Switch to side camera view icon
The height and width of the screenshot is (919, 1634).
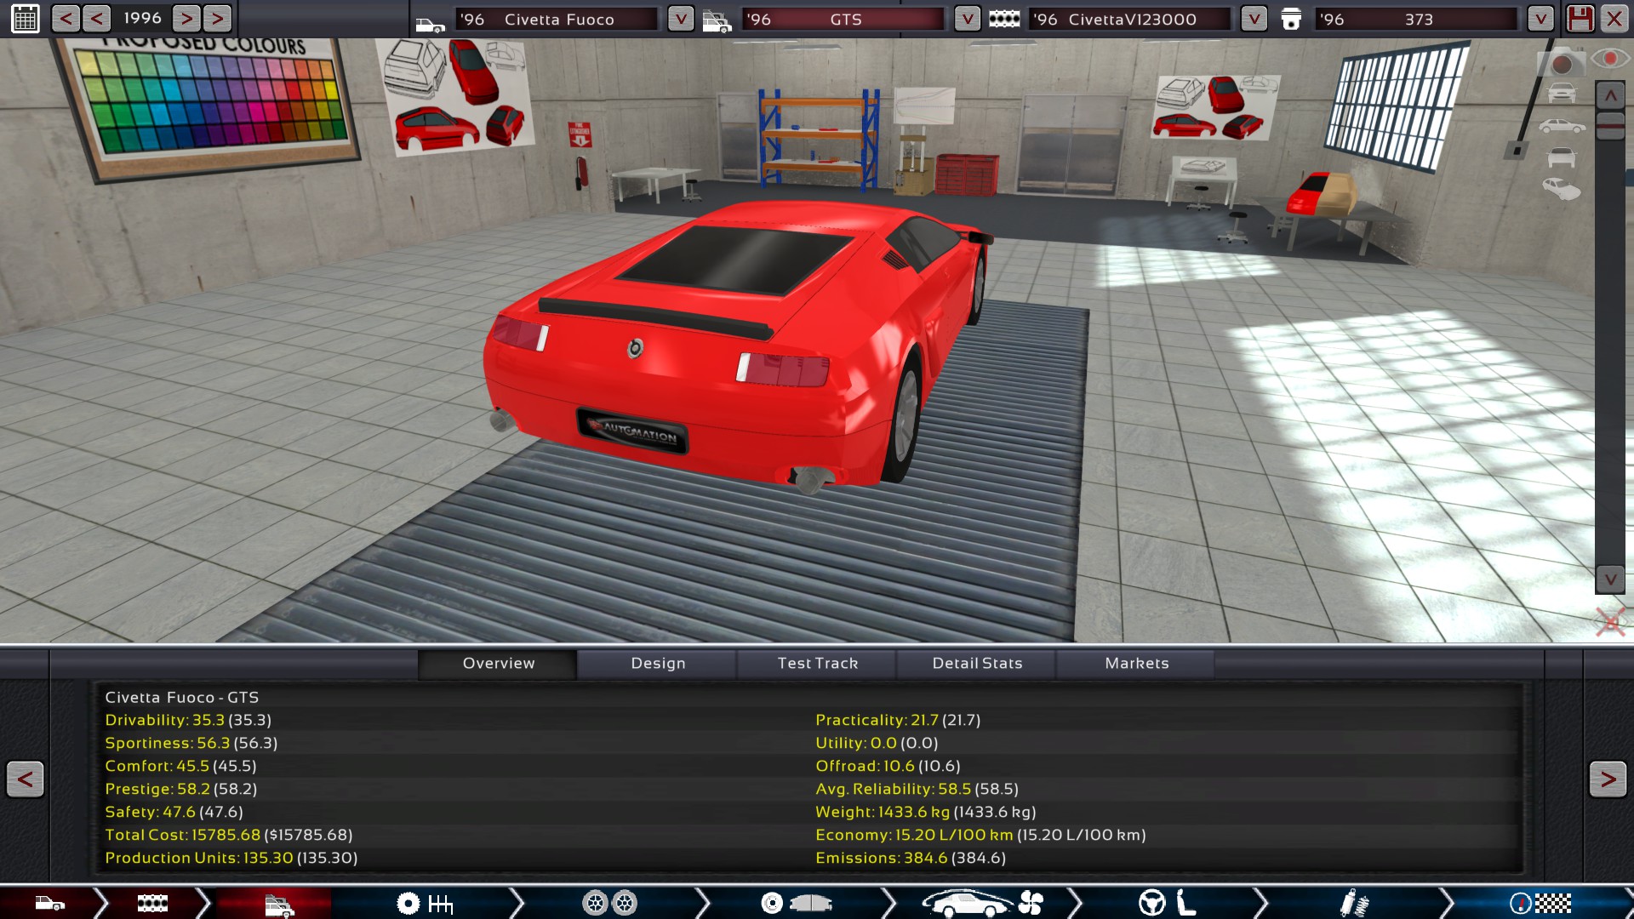(x=1562, y=126)
